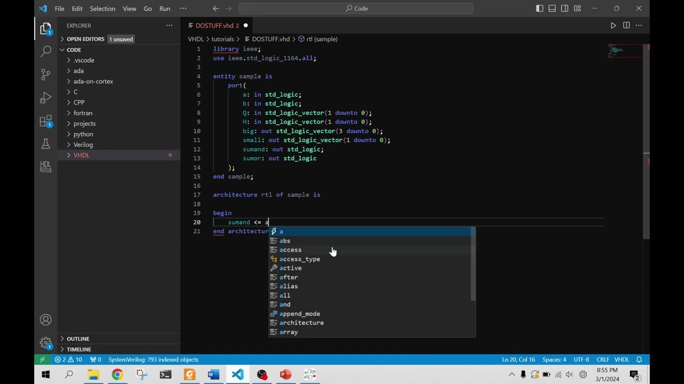
Task: Click UTF-8 encoding selector
Action: [x=581, y=359]
